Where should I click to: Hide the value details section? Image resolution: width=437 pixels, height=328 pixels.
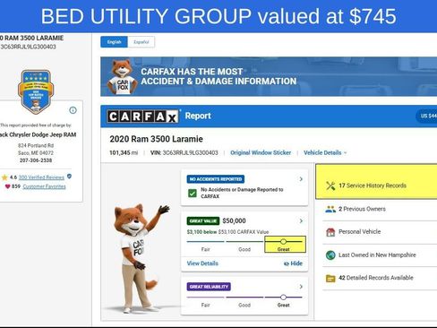293,263
